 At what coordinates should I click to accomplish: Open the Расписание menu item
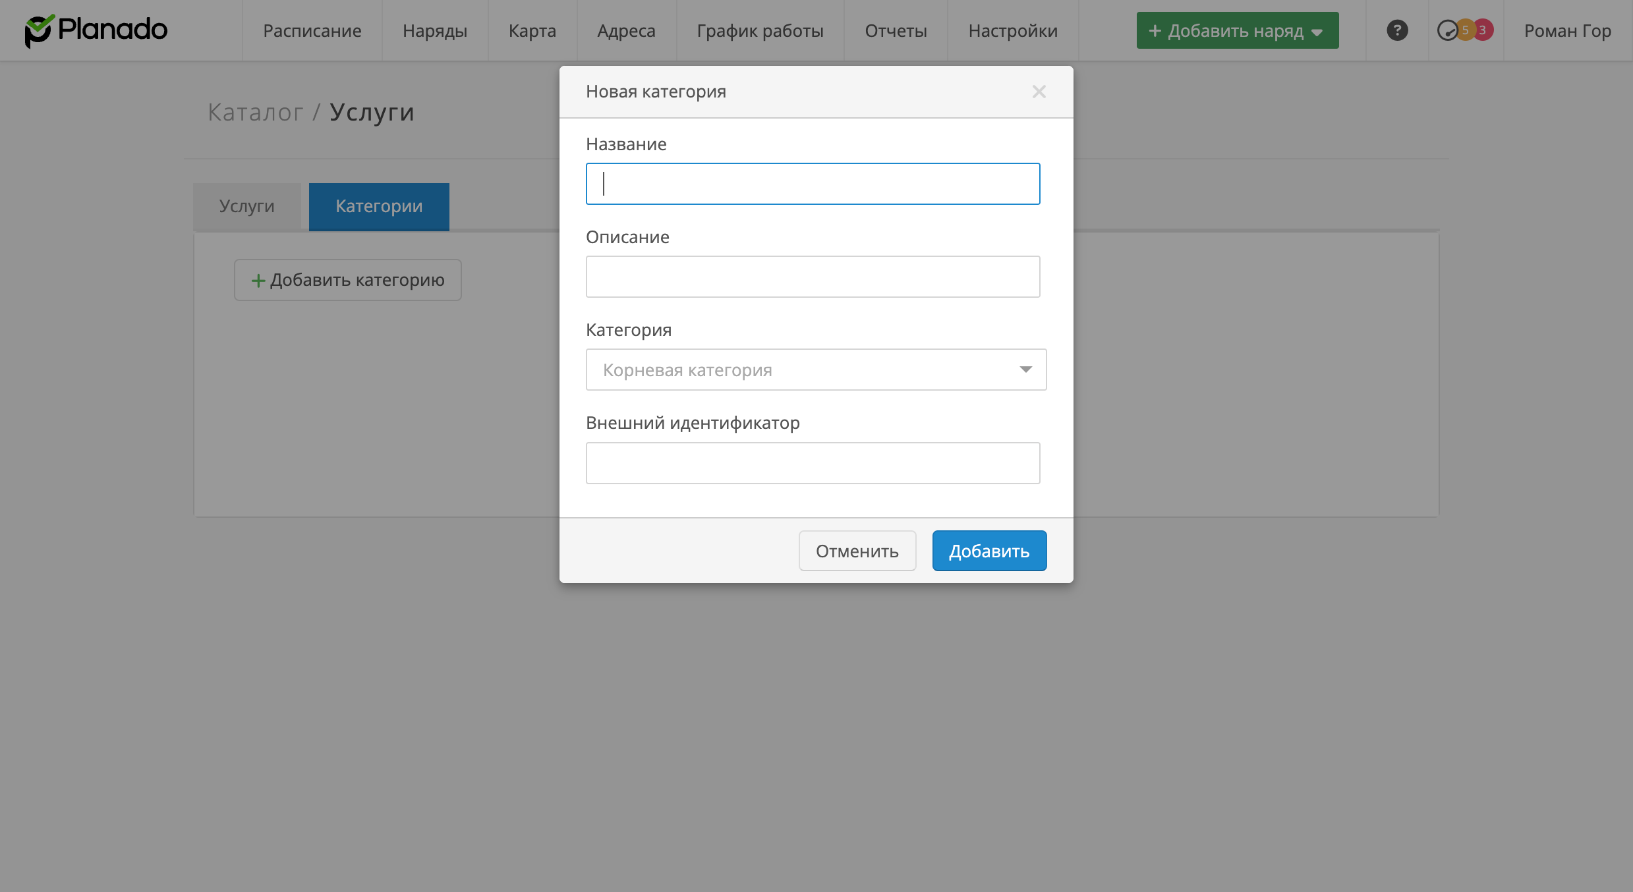(312, 30)
